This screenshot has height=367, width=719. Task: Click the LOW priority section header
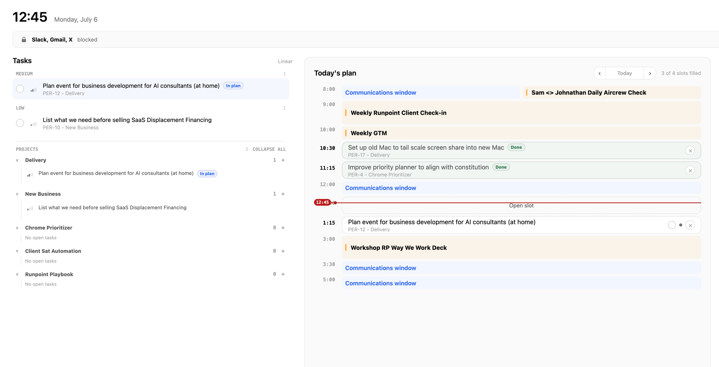(20, 108)
